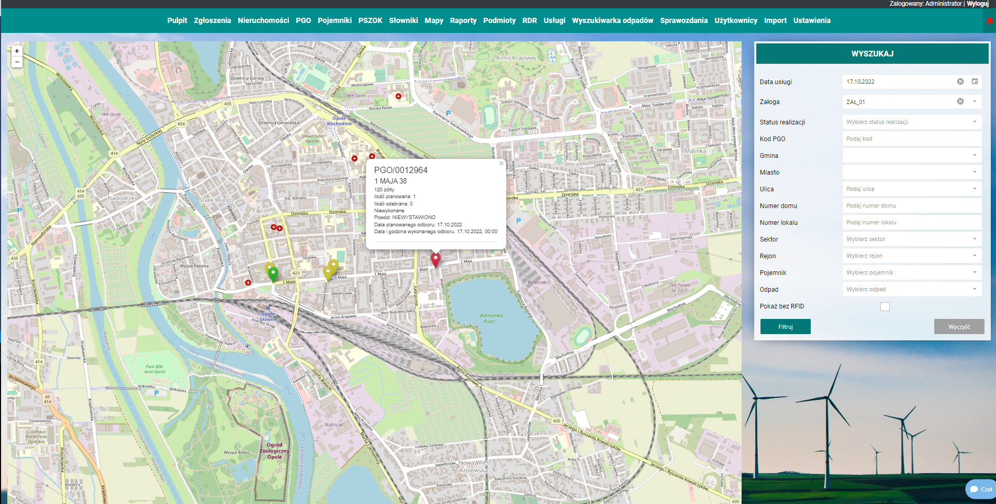Click the Wyczyść button
996x504 pixels.
click(959, 327)
